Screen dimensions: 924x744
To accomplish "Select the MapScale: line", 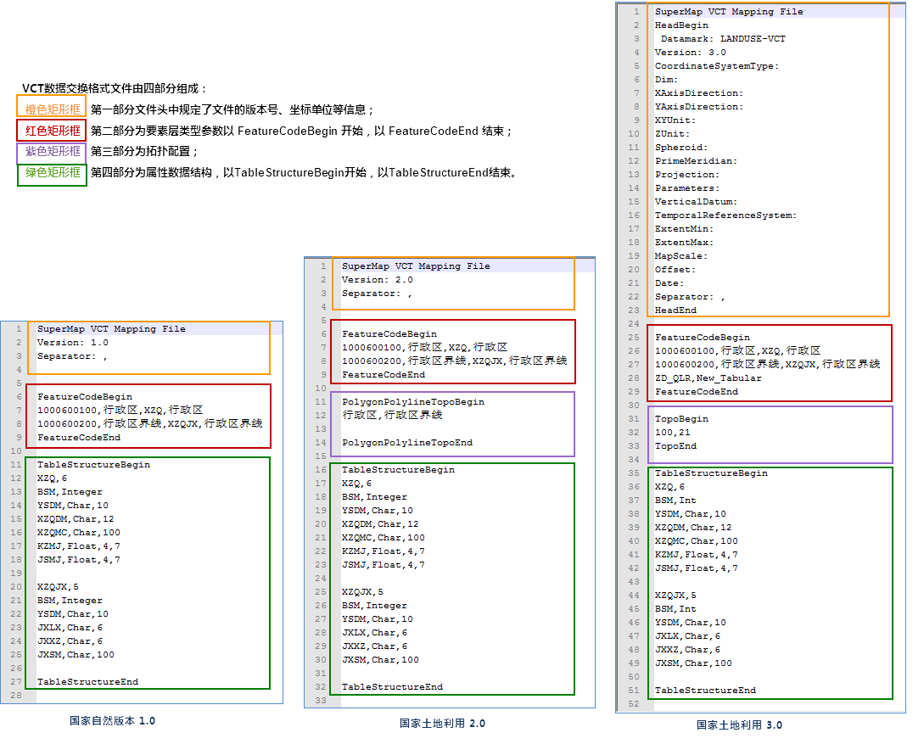I will click(681, 256).
